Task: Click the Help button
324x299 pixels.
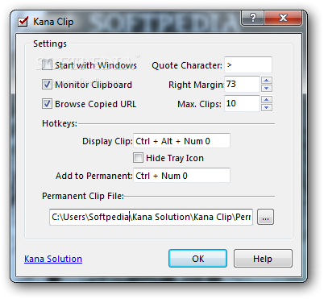Action: click(263, 259)
